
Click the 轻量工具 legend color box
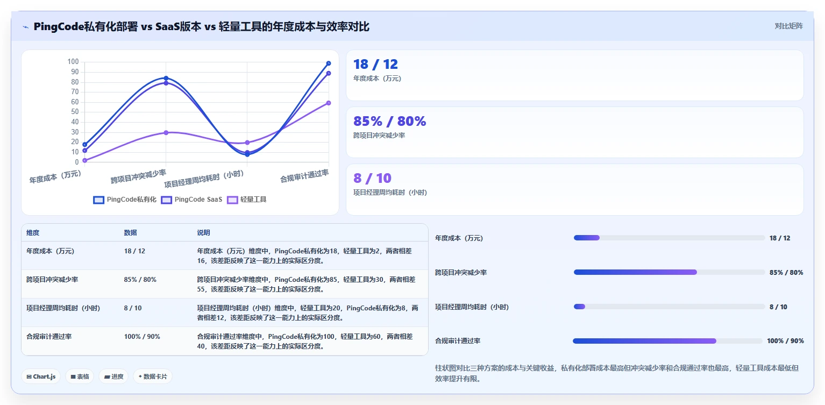(x=232, y=200)
